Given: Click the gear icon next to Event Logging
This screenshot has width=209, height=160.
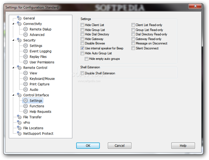Looking at the screenshot, I should pyautogui.click(x=26, y=51).
